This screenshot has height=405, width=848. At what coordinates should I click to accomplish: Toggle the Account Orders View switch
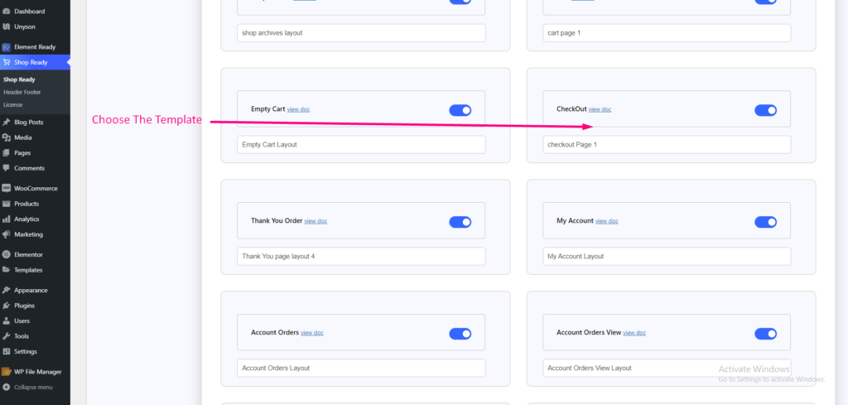(x=766, y=334)
